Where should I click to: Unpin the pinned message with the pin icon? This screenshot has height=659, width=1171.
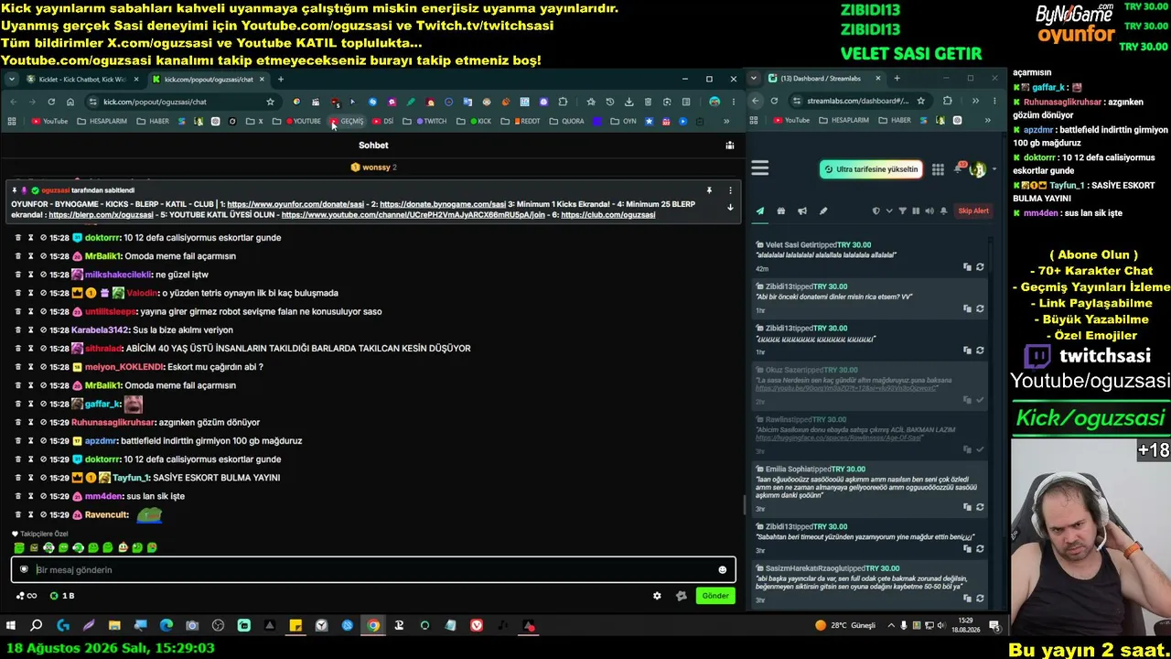[x=709, y=190]
